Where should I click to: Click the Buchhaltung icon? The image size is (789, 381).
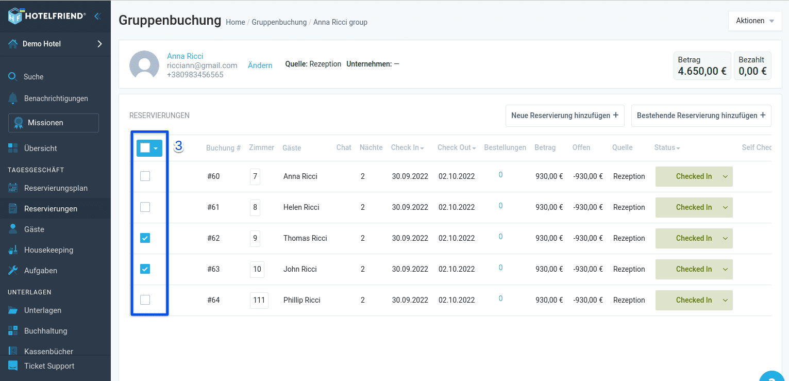click(13, 331)
